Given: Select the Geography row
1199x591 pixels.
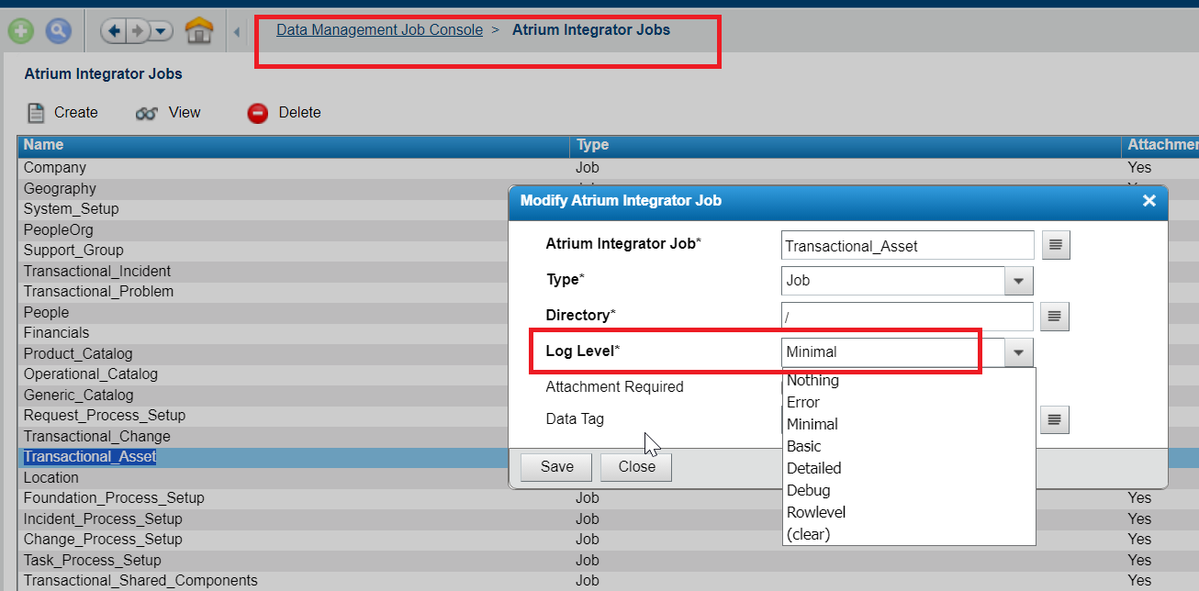Looking at the screenshot, I should pyautogui.click(x=264, y=188).
